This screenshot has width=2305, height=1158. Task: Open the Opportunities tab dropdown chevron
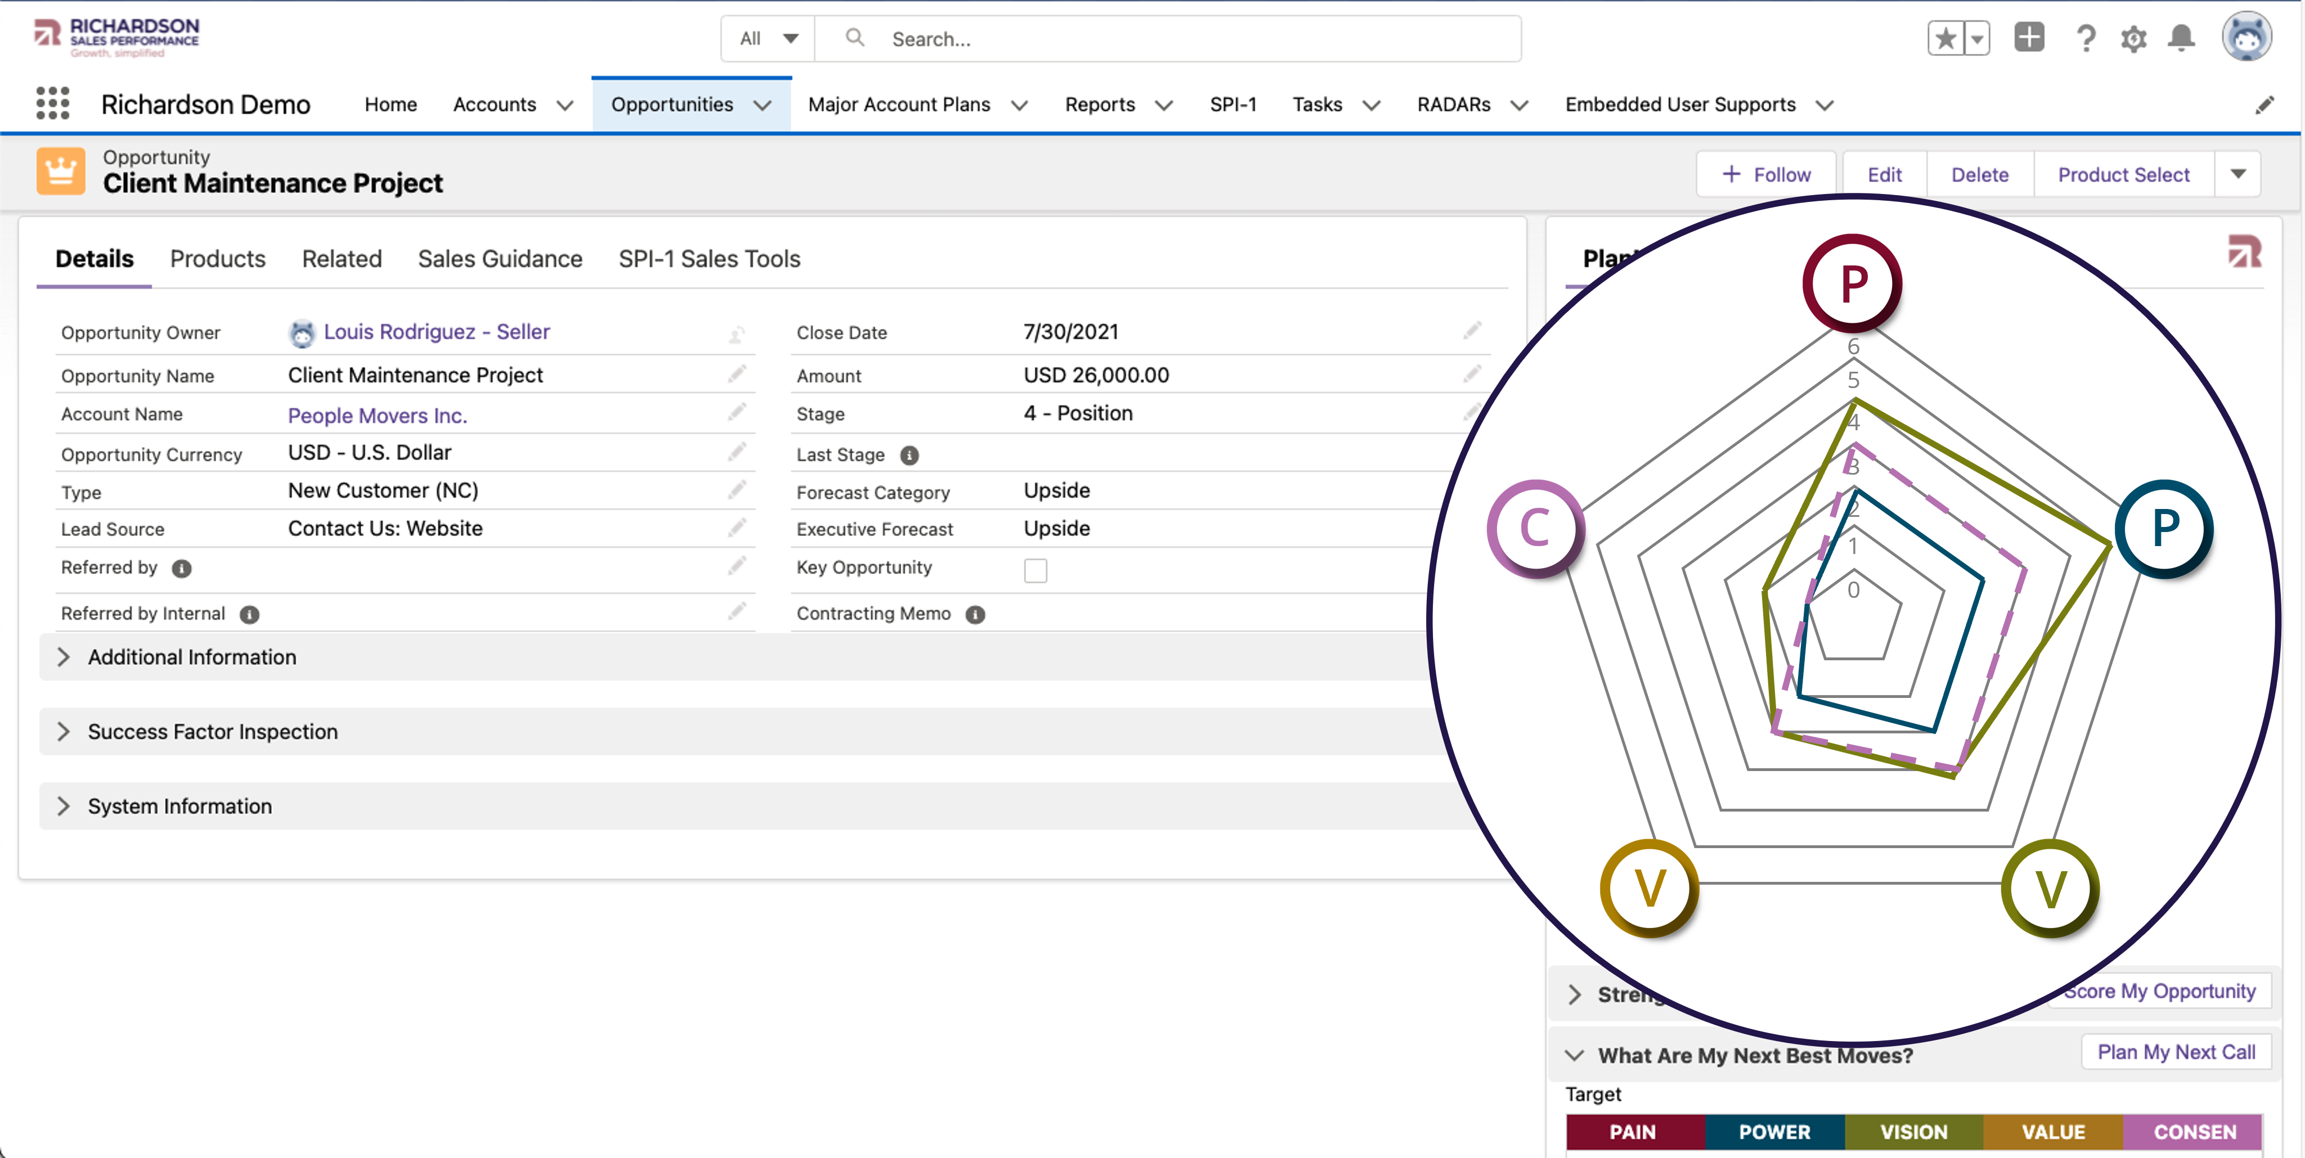(x=762, y=106)
